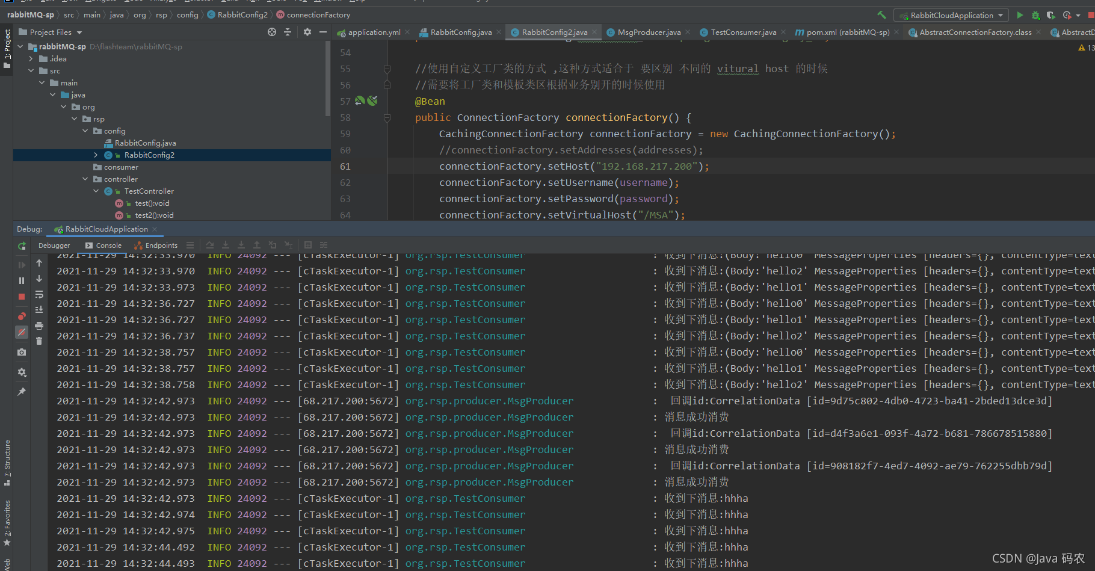1095x571 pixels.
Task: Click the red stop icon in the main toolbar
Action: tap(1091, 15)
